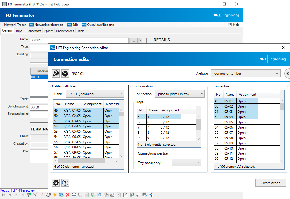The height and width of the screenshot is (199, 290).
Task: Click the Incoming button above HK 01 list
Action: (39, 71)
